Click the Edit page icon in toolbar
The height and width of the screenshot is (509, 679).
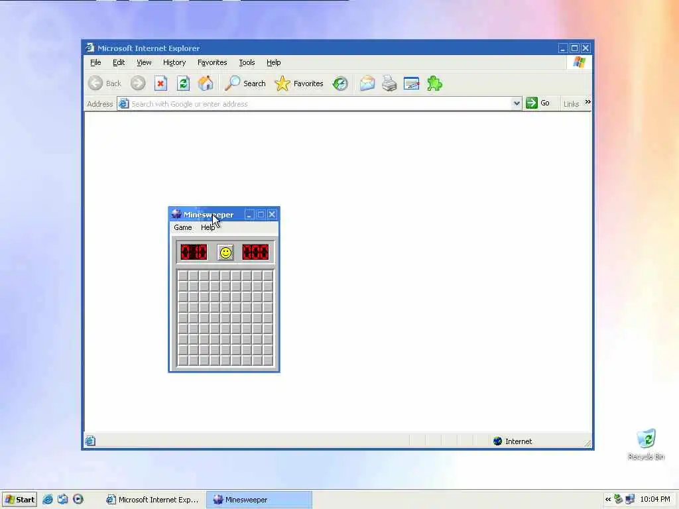click(411, 84)
